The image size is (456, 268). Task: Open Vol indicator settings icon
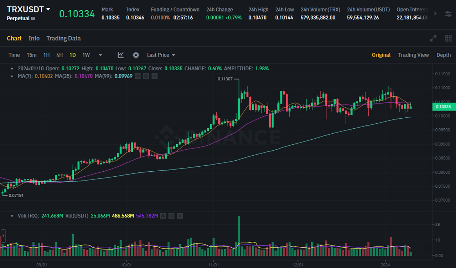point(171,216)
